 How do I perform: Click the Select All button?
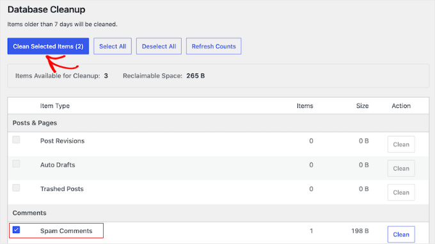click(113, 46)
